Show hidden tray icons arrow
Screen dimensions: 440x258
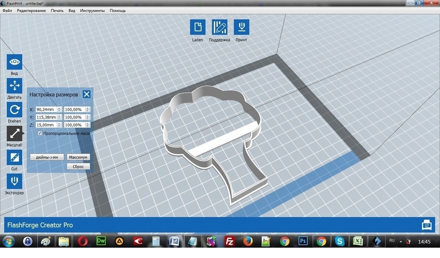[401, 241]
